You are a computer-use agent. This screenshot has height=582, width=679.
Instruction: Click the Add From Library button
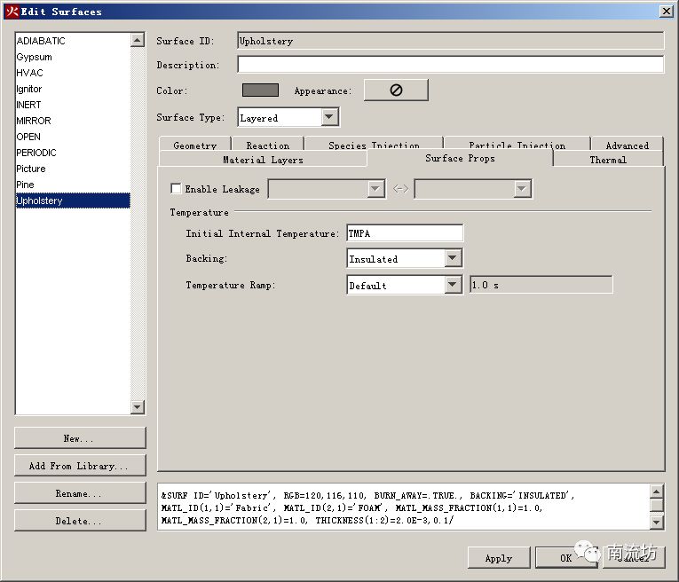[x=80, y=466]
